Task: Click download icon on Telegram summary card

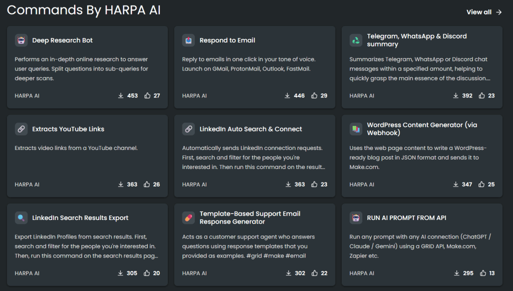Action: coord(456,95)
